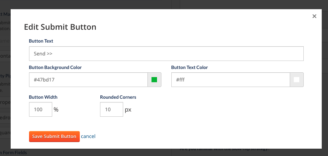This screenshot has height=156, width=328.
Task: Click the percent sign beside width
Action: click(56, 109)
